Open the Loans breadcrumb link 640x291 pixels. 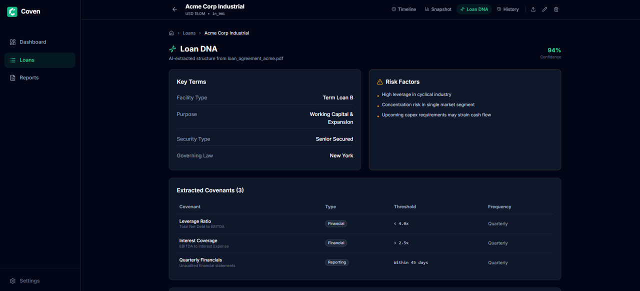[x=189, y=33]
